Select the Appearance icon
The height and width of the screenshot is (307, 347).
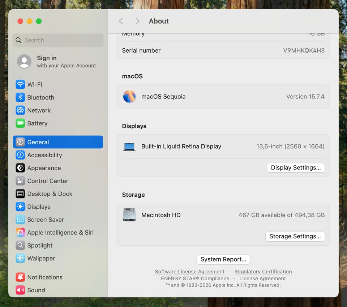click(x=20, y=168)
